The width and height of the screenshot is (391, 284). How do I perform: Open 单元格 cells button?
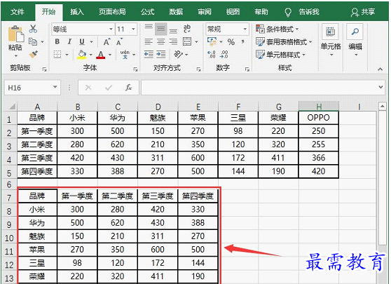point(331,40)
